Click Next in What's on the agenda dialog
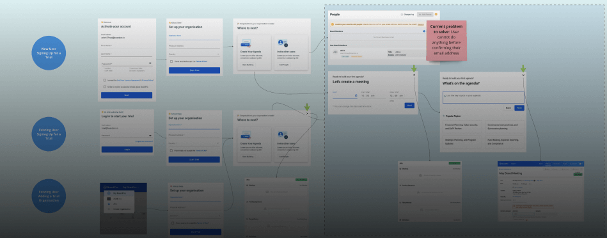607x238 pixels. point(519,108)
